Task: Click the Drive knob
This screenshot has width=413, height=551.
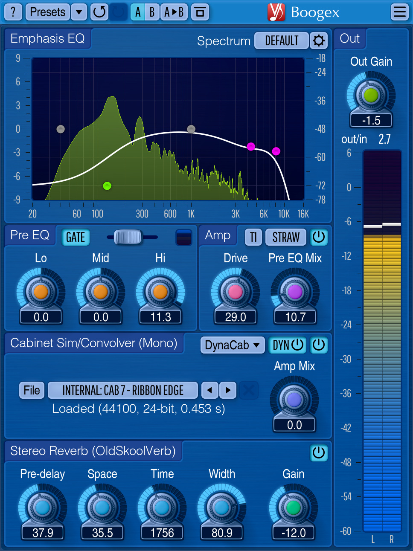Action: point(235,292)
